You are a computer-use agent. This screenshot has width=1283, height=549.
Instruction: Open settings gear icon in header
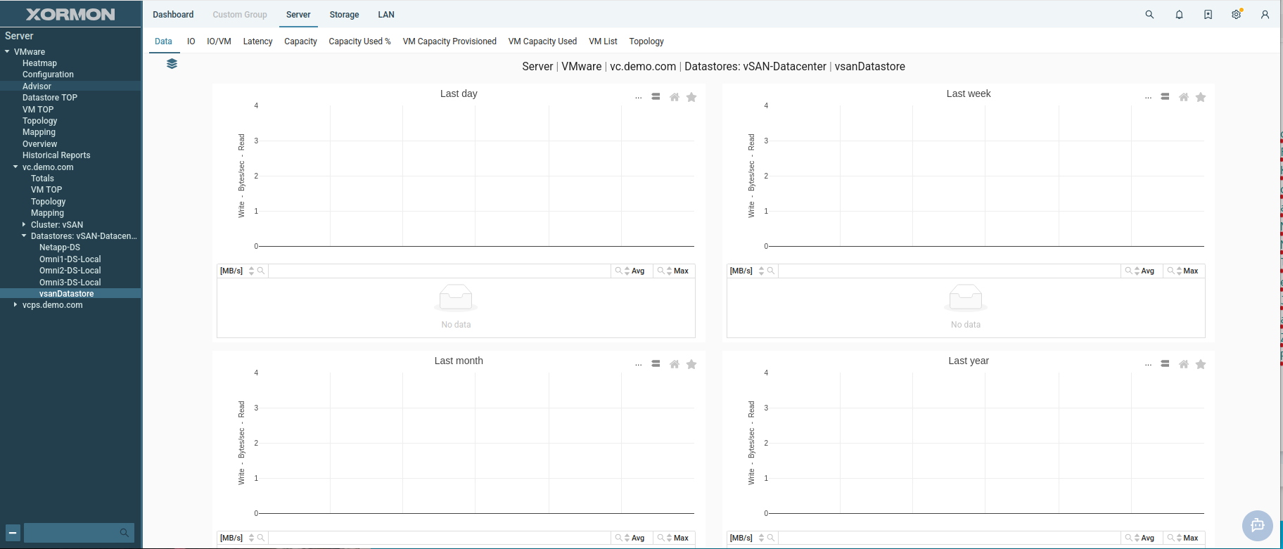1236,15
